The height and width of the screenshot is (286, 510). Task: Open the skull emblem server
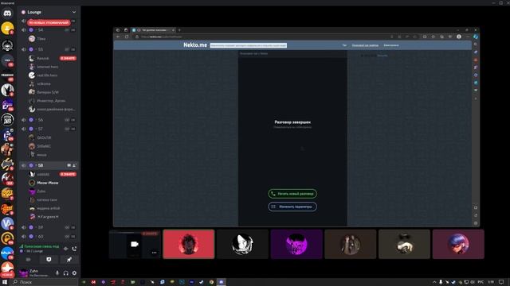(7, 45)
